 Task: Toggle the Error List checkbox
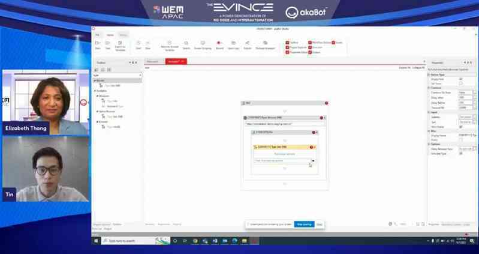310,47
